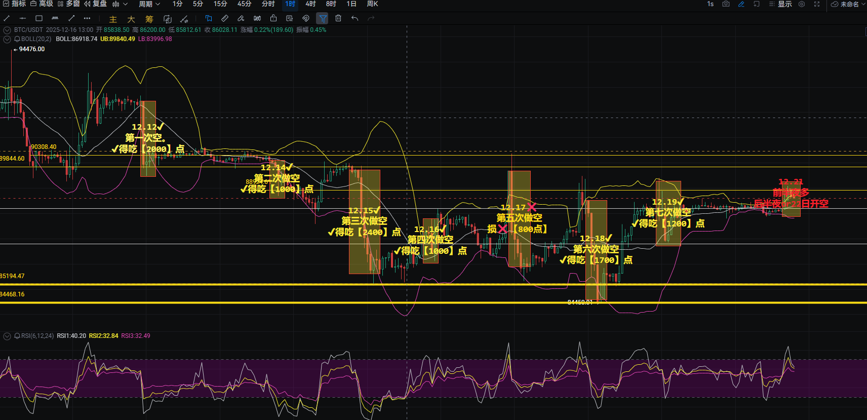
Task: Select the yellow 84468.16 horizontal price line
Action: tap(405, 302)
